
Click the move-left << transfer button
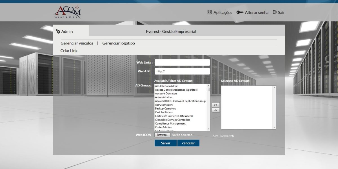coord(215,110)
